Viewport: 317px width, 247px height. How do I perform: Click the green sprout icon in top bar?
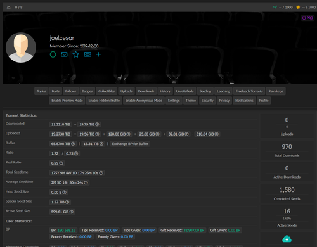click(275, 8)
